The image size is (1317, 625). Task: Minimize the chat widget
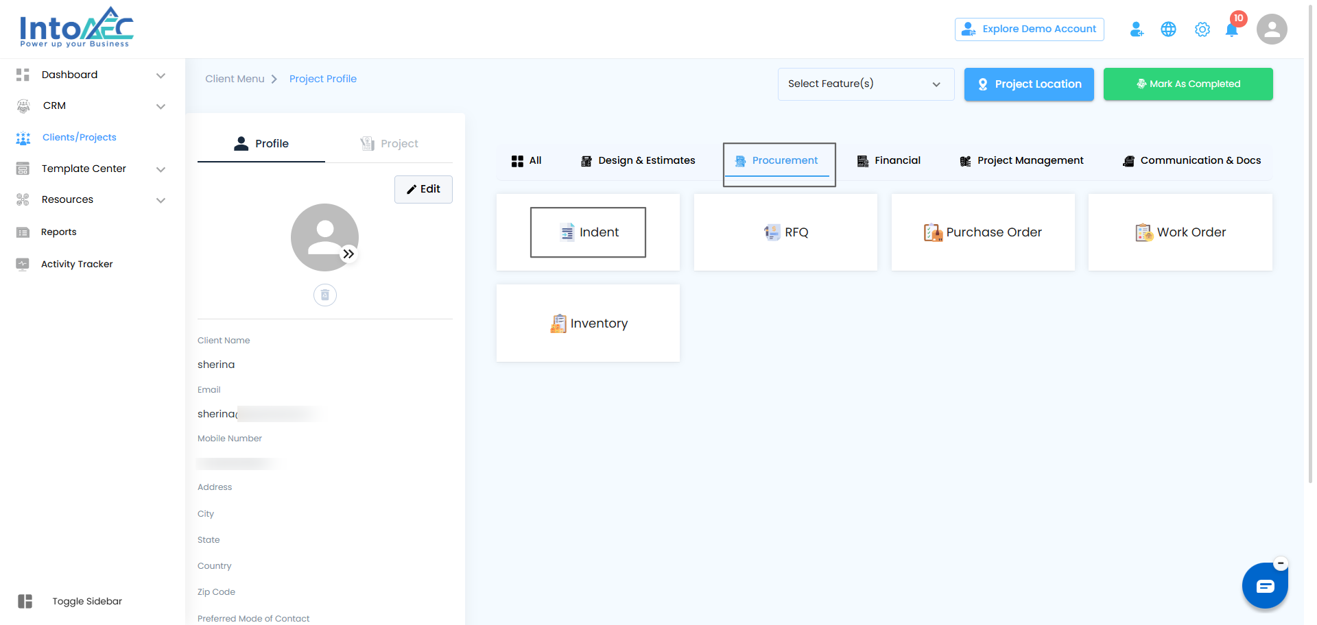1281,564
